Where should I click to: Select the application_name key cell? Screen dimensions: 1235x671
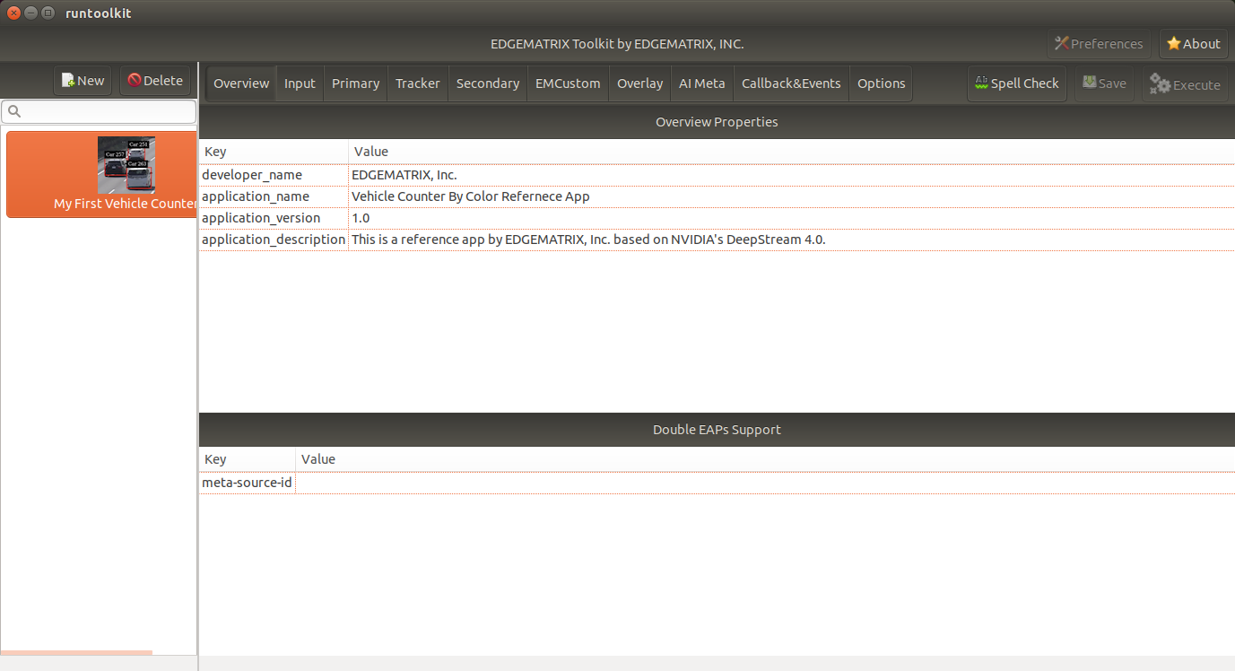pyautogui.click(x=274, y=196)
